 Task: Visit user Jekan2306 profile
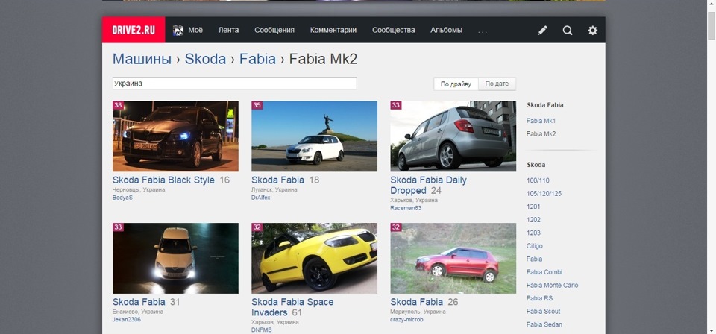[127, 319]
